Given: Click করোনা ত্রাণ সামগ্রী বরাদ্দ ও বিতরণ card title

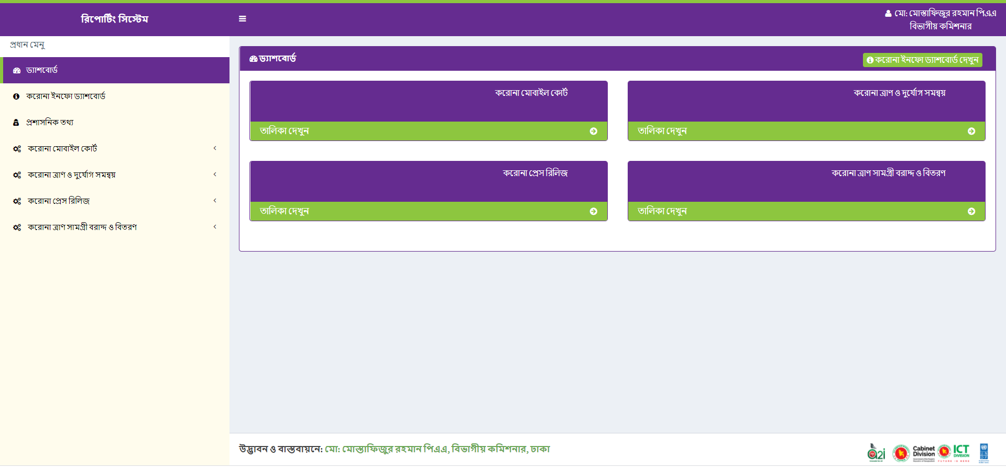Looking at the screenshot, I should coord(889,173).
